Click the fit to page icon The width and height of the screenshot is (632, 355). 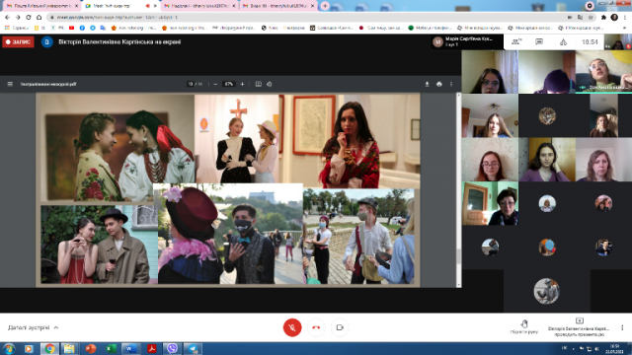[x=259, y=84]
